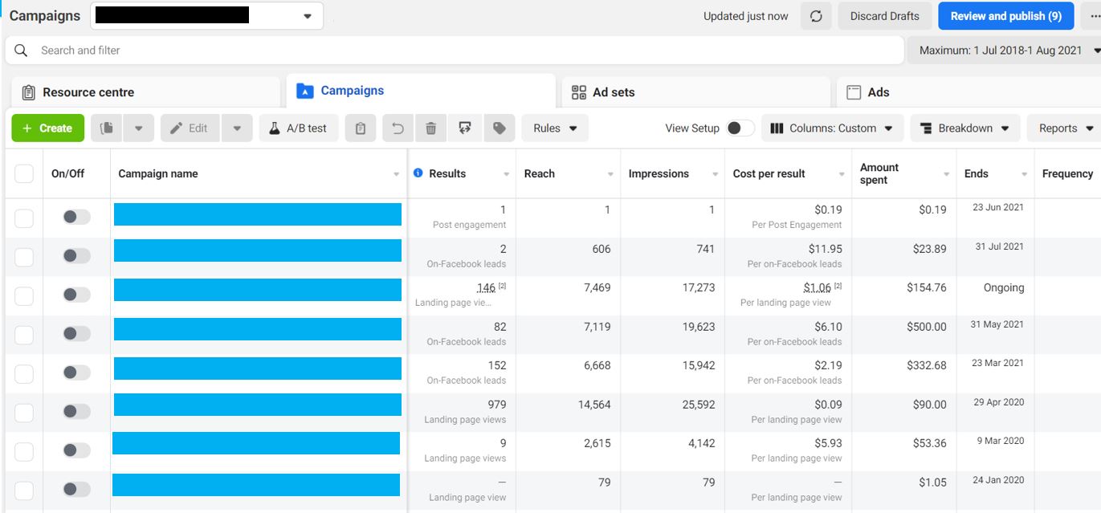This screenshot has height=513, width=1101.
Task: Switch to the Ad sets tab
Action: tap(615, 92)
